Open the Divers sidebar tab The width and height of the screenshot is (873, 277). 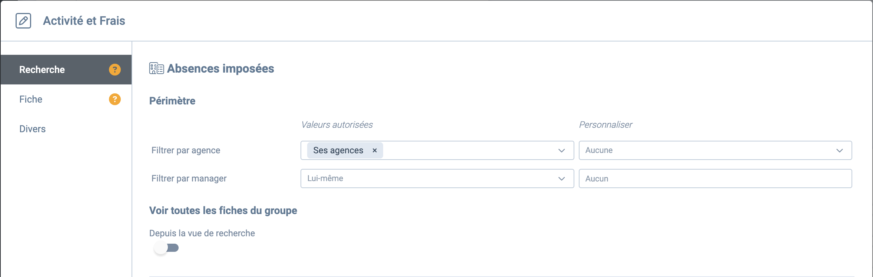(x=66, y=129)
